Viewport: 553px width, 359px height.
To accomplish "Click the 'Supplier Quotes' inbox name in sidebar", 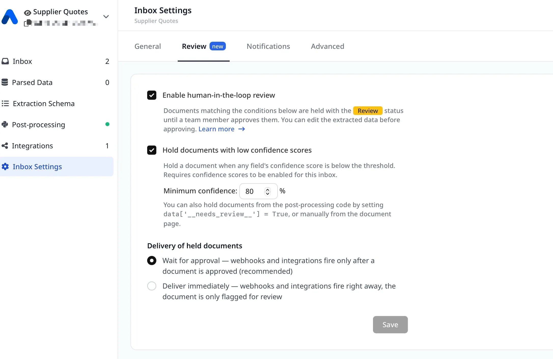I will (61, 12).
